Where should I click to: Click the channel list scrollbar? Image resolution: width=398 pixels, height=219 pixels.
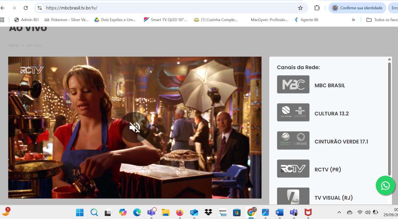click(389, 119)
